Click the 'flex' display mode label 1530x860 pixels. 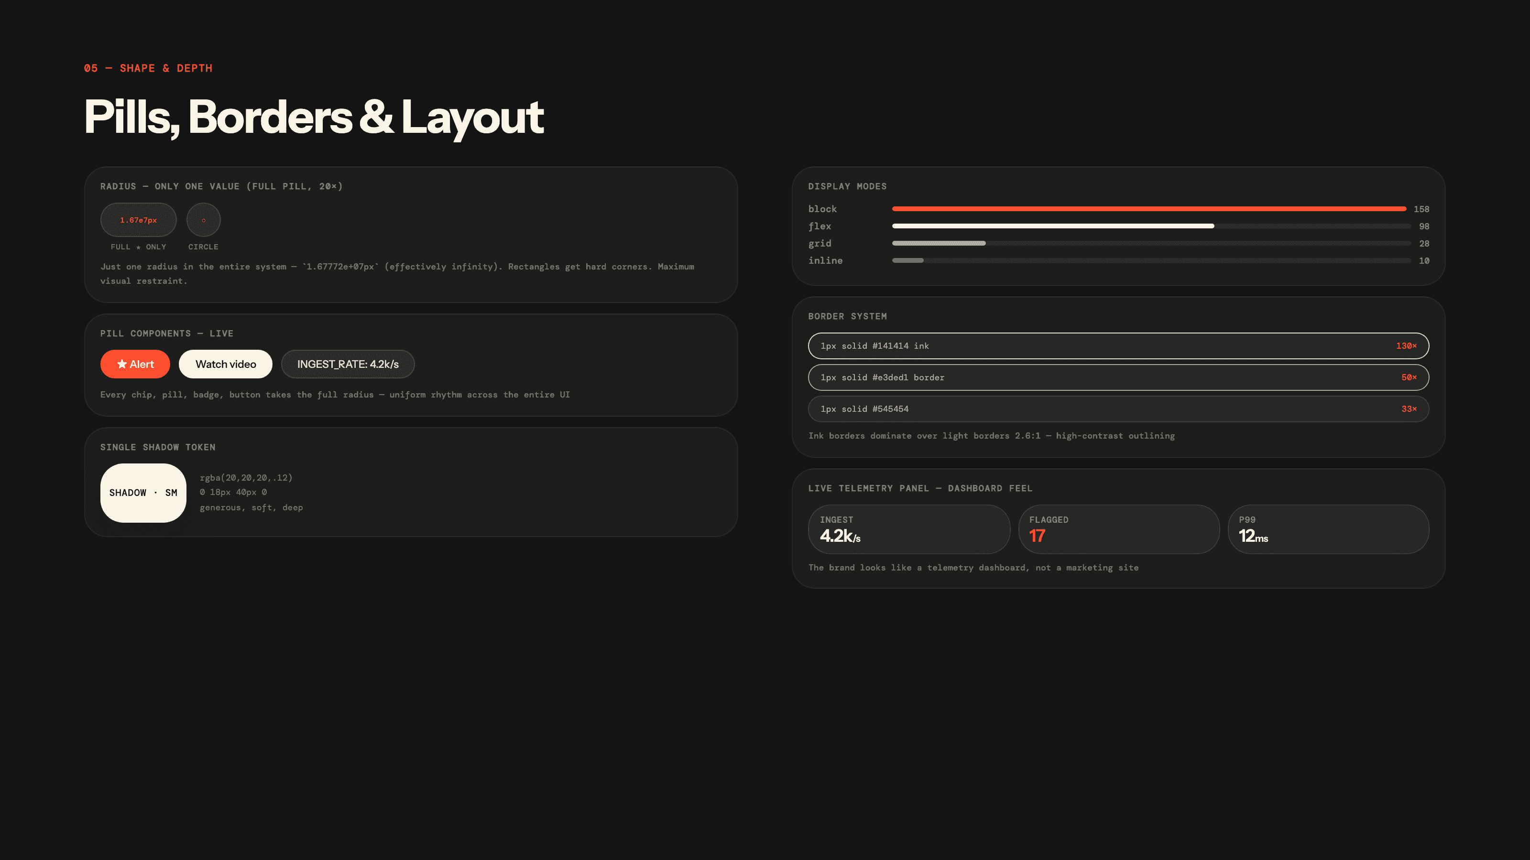click(x=820, y=226)
